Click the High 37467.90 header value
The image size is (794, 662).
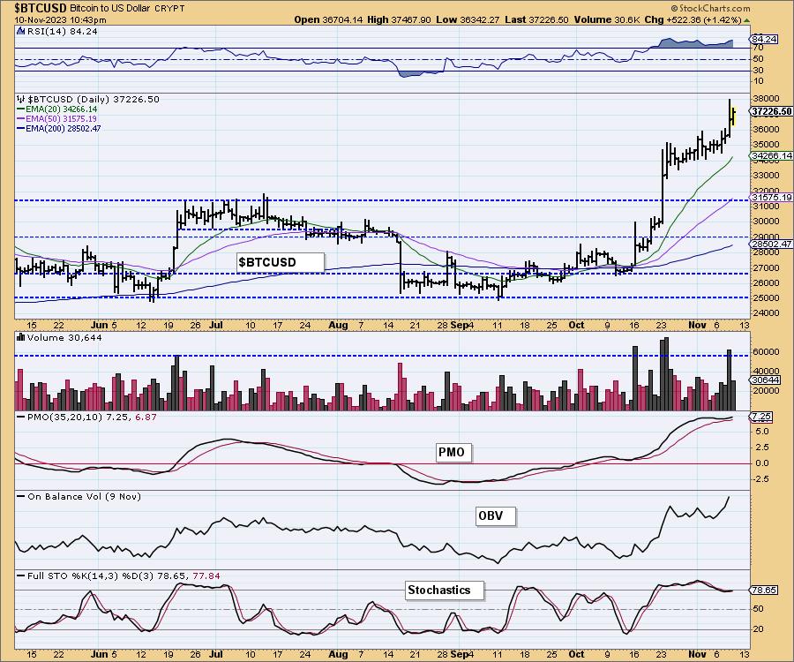[399, 19]
